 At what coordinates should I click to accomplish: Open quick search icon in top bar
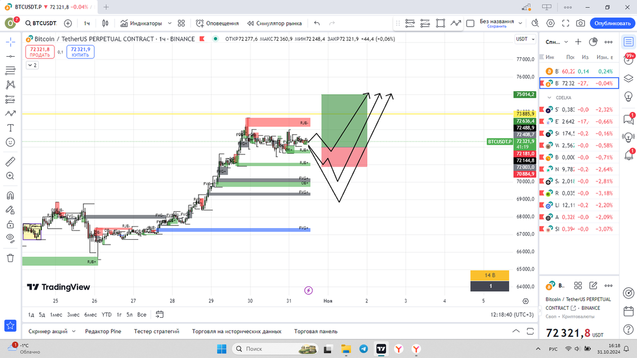535,23
